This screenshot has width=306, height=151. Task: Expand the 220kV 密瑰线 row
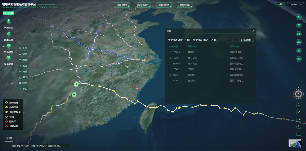[x=171, y=69]
